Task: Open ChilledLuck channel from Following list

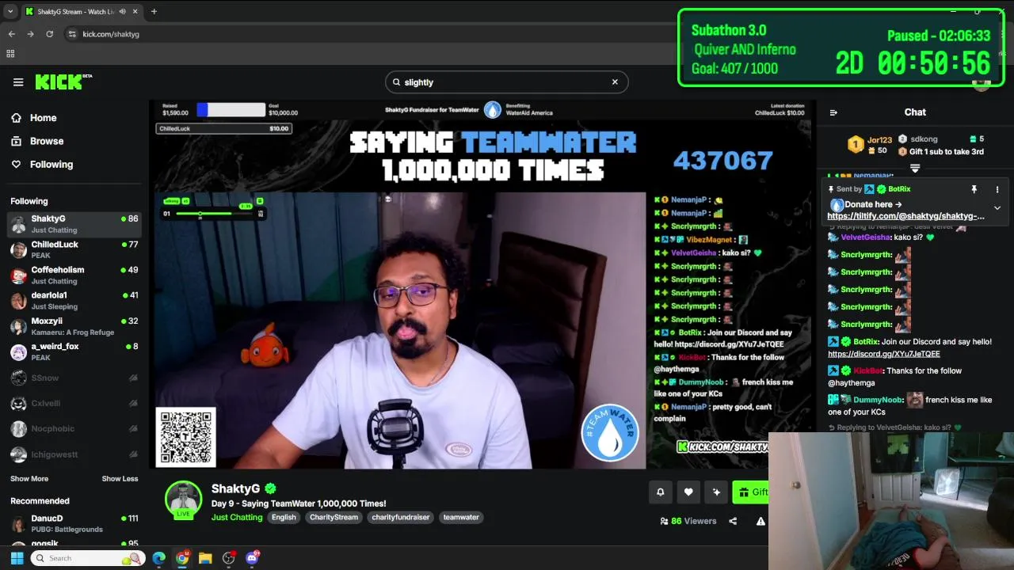Action: (x=74, y=249)
